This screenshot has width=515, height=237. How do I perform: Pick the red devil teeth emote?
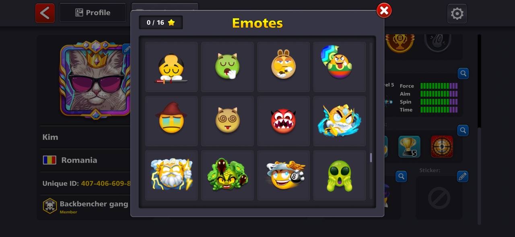point(283,121)
